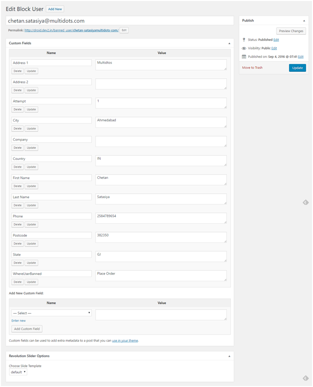Image resolution: width=313 pixels, height=387 pixels.
Task: Click the City value box containing Ahmedabad
Action: (161, 122)
